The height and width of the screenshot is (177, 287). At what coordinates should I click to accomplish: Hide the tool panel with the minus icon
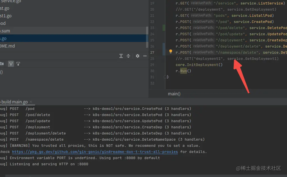[x=145, y=56]
